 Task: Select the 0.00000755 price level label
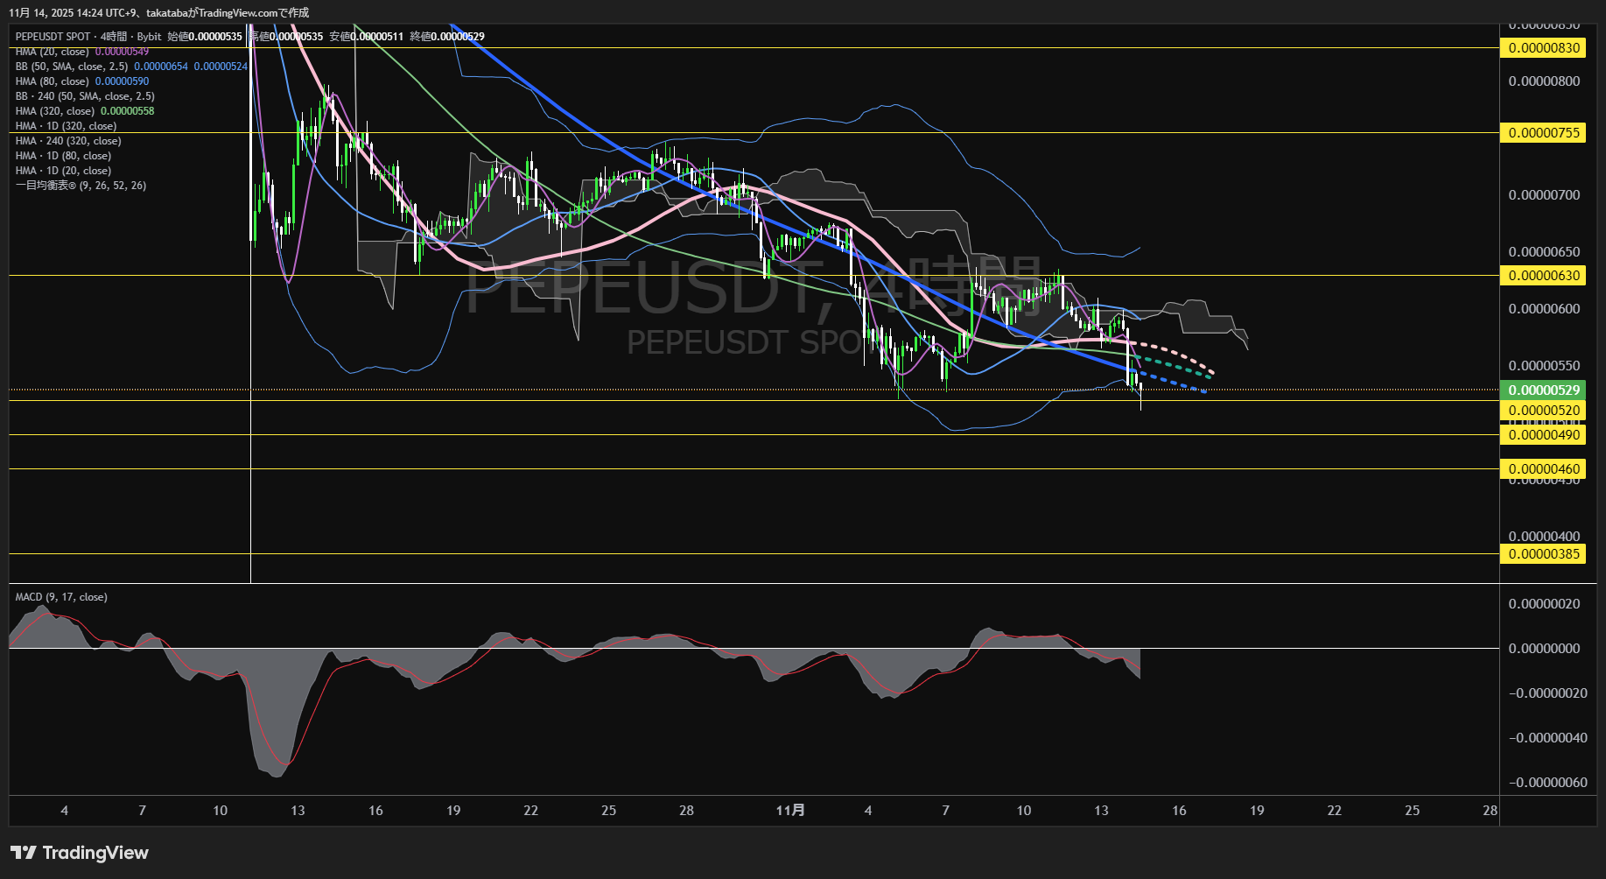pos(1544,133)
